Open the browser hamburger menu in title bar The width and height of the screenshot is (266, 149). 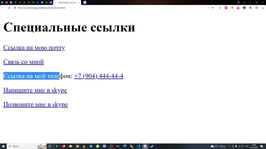click(244, 2)
